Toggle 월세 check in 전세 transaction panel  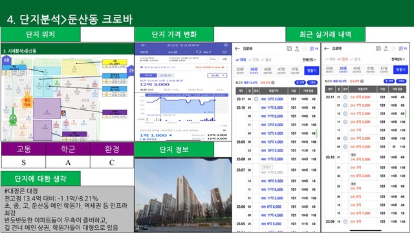355,59
